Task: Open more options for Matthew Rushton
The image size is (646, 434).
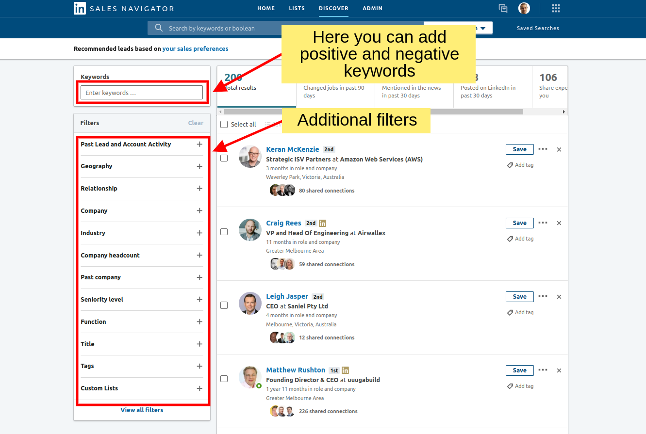Action: (543, 370)
